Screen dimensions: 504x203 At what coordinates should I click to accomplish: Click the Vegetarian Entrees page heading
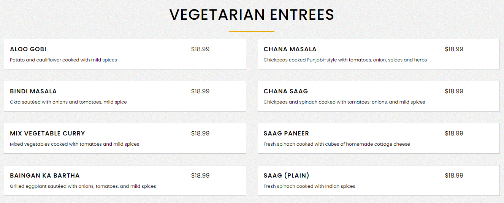coord(252,15)
